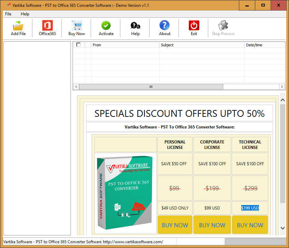289x248 pixels.
Task: Click the Buy Now shopping cart icon
Action: pyautogui.click(x=77, y=26)
